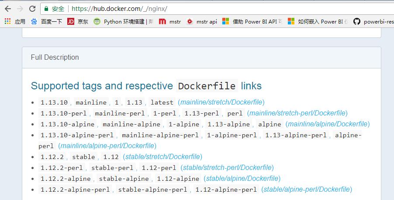Click the 1-alpine tag
This screenshot has height=200, width=394.
click(x=184, y=124)
